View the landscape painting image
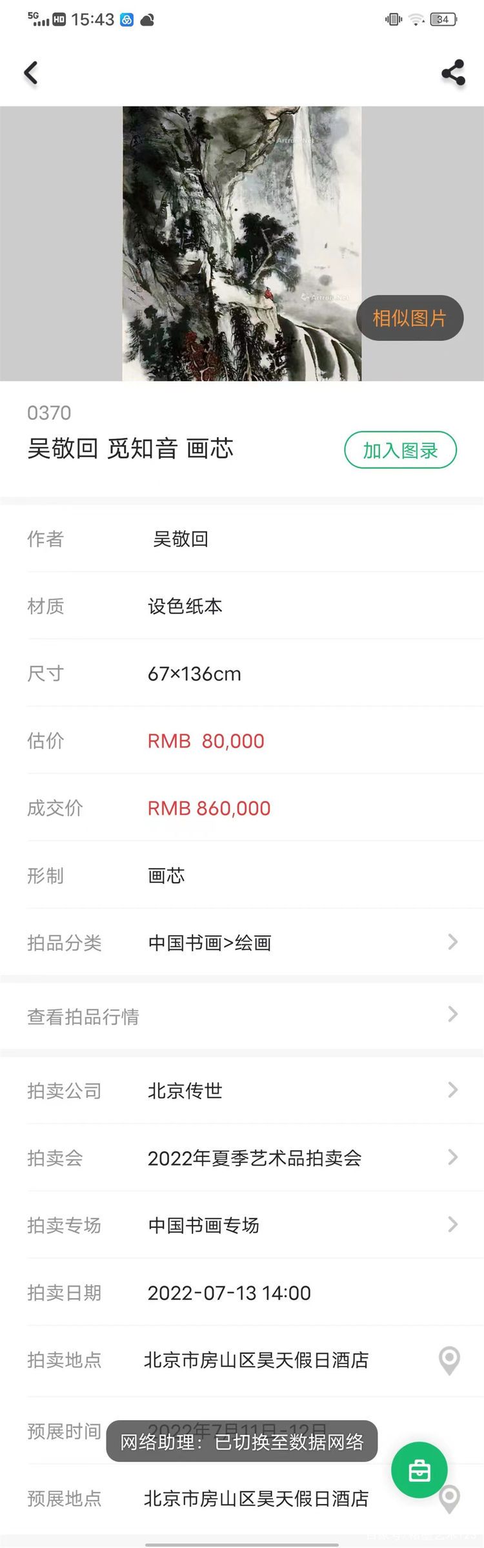This screenshot has height=1548, width=484. click(x=242, y=243)
